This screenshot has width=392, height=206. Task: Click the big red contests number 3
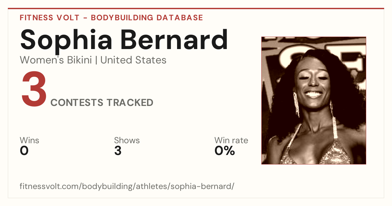[34, 90]
